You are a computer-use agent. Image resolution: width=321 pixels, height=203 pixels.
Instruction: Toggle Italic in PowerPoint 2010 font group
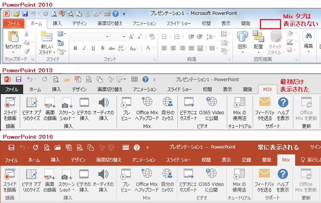(x=84, y=48)
